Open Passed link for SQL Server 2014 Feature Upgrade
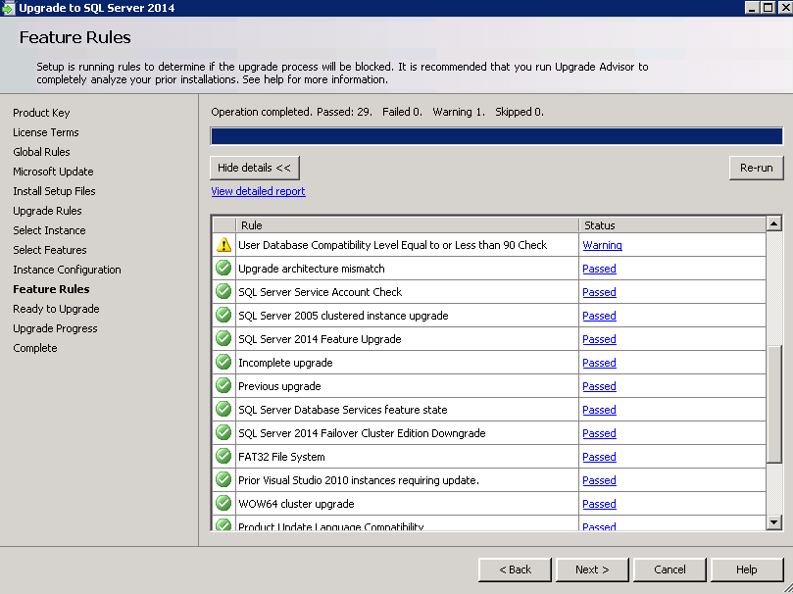Viewport: 793px width, 594px height. pyautogui.click(x=599, y=339)
